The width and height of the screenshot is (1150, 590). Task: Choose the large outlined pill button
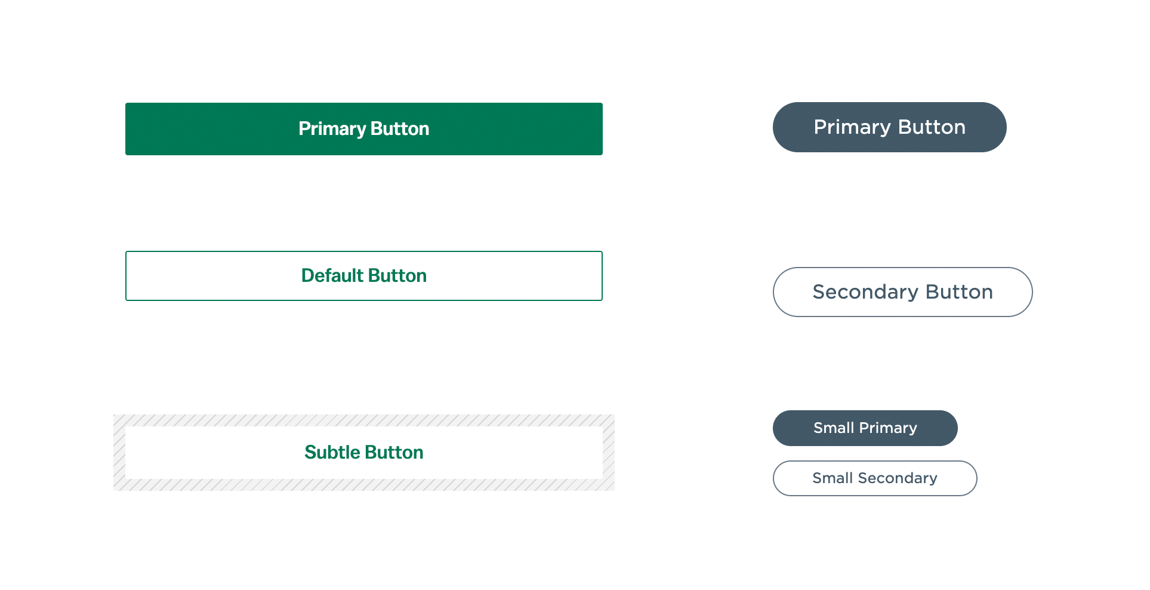(902, 292)
